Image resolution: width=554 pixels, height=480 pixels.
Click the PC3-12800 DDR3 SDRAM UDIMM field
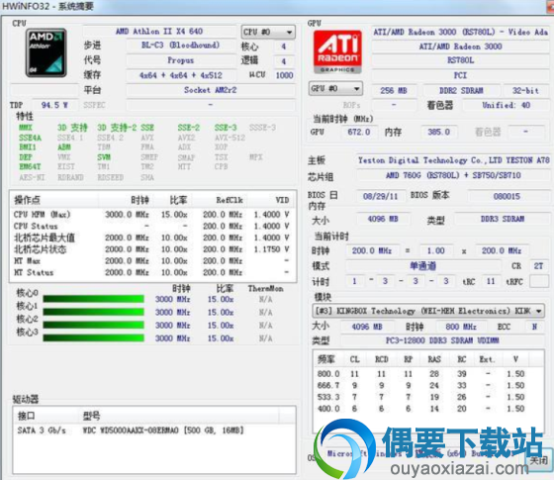pos(442,340)
